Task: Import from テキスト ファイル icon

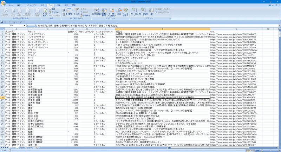Action: (19, 12)
